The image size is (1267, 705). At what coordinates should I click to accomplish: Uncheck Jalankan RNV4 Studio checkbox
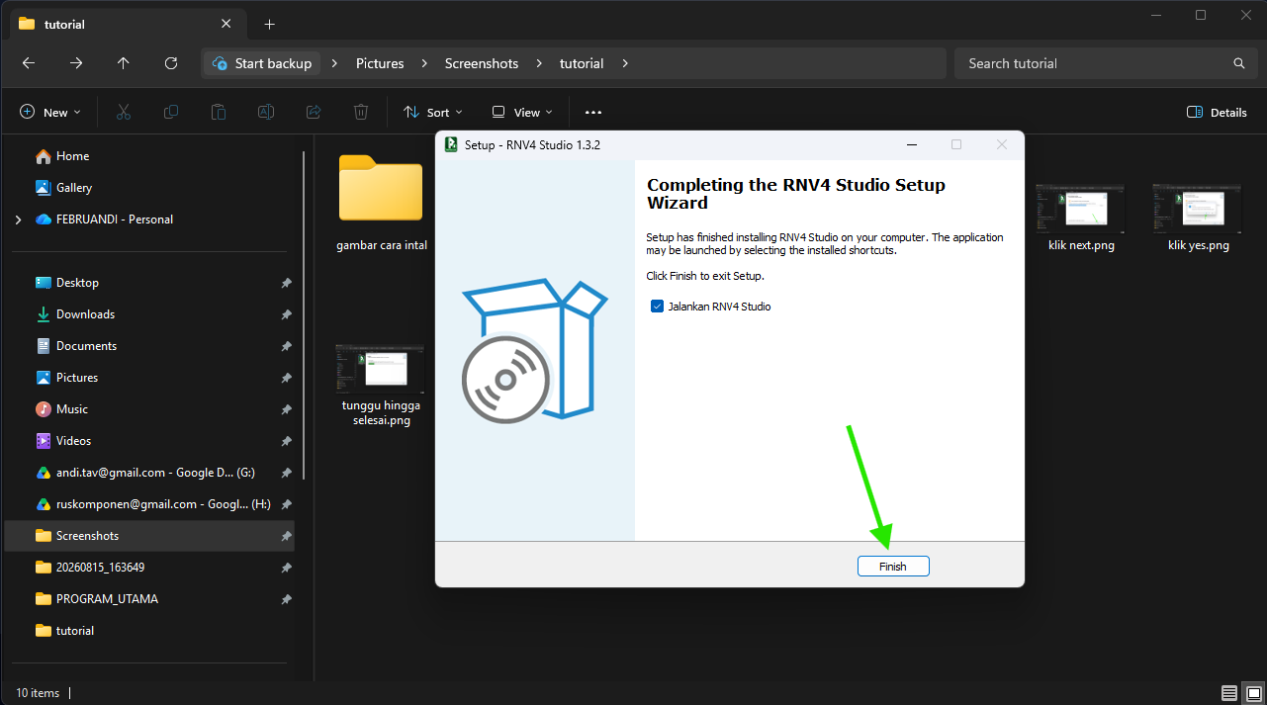click(657, 307)
